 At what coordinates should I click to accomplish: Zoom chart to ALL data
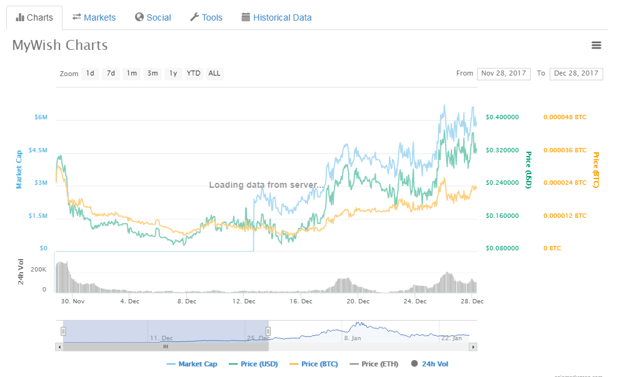point(214,74)
